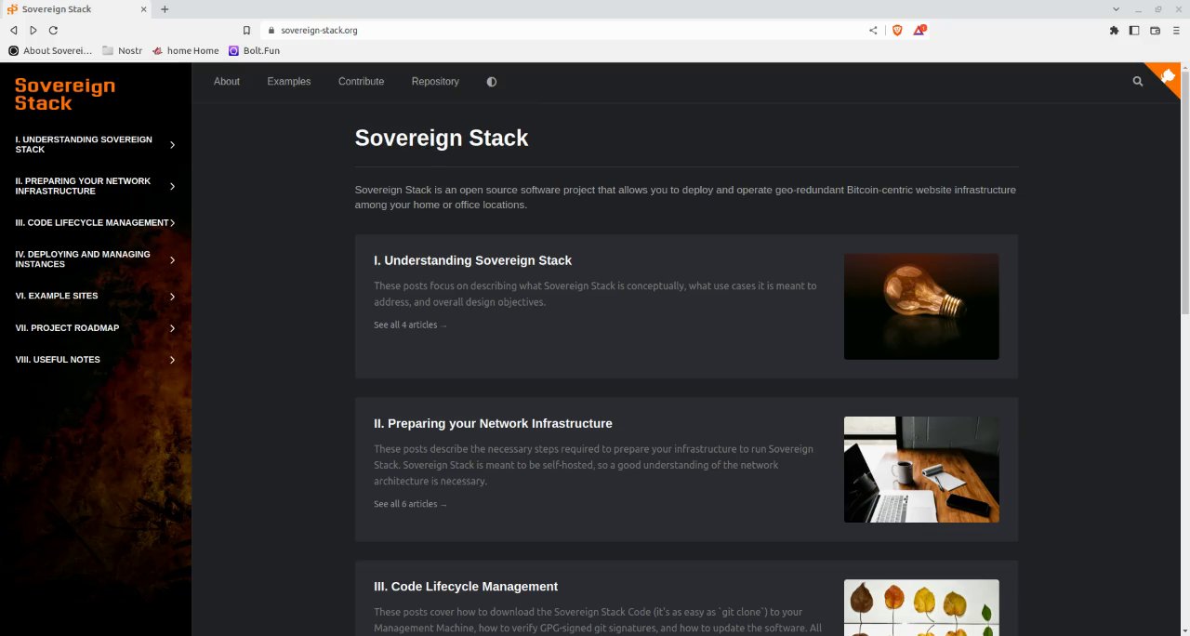
Task: Open the 'II. Preparing your Network Infrastructure' heading
Action: (x=493, y=424)
